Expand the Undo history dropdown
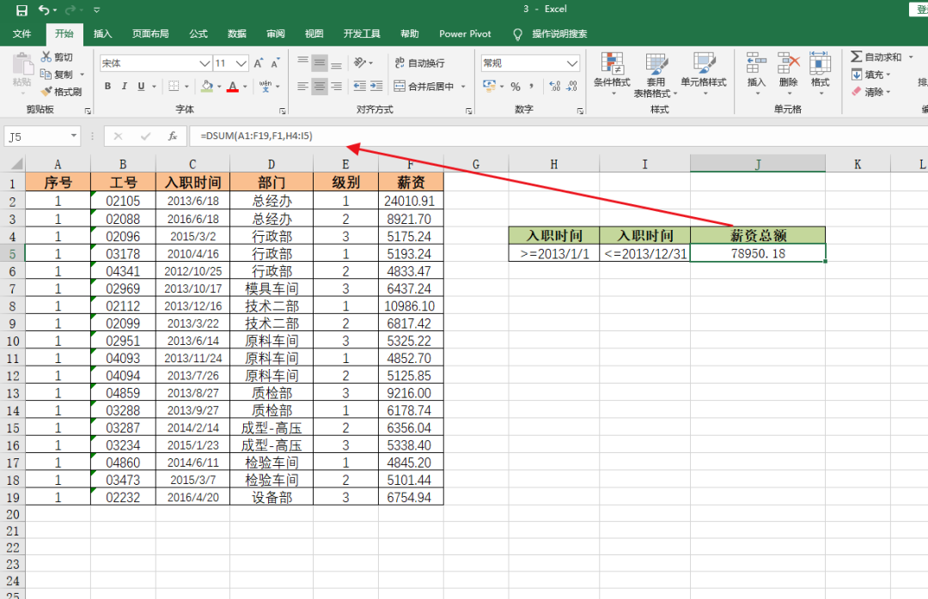Viewport: 928px width, 599px height. click(x=55, y=10)
